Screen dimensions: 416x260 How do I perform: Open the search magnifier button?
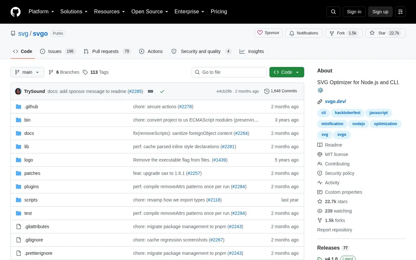point(333,12)
